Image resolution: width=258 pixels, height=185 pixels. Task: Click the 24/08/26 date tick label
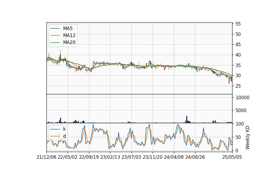pos(195,157)
